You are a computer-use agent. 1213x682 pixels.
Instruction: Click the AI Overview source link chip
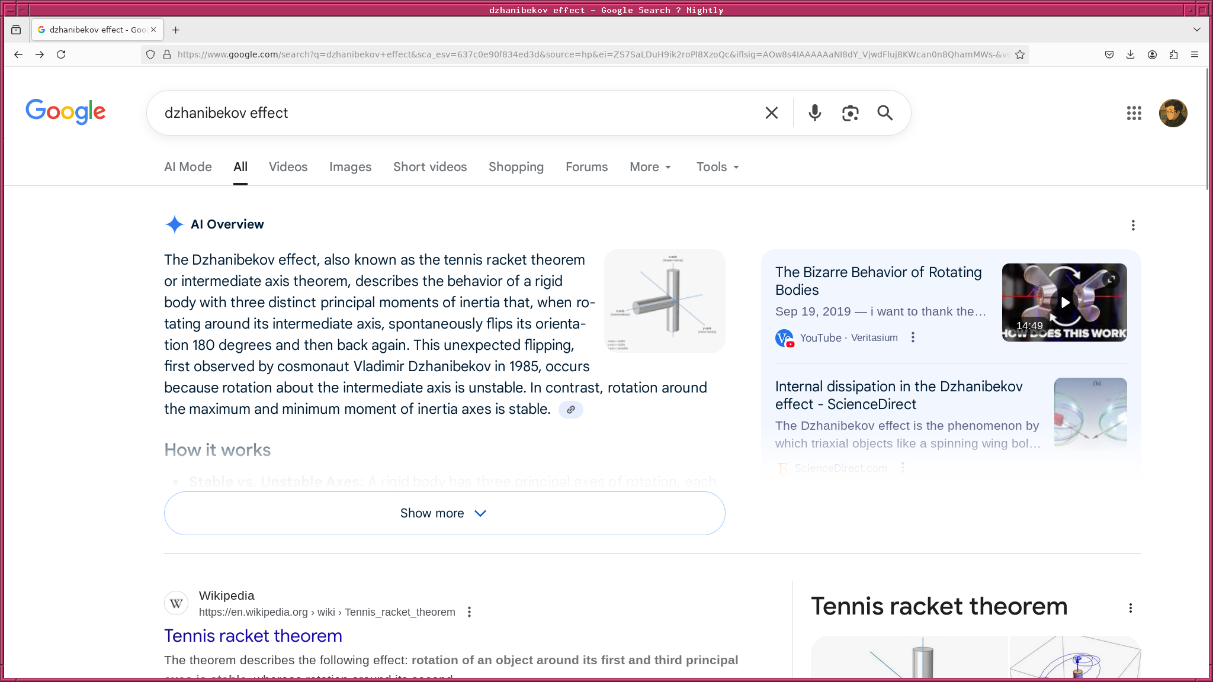click(570, 410)
